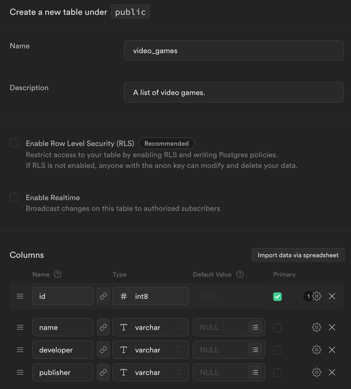Edit the Description text field

(x=234, y=93)
